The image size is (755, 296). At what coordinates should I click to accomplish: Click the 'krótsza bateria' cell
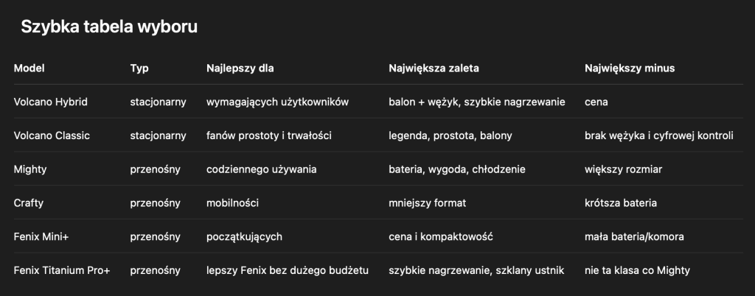tap(621, 202)
